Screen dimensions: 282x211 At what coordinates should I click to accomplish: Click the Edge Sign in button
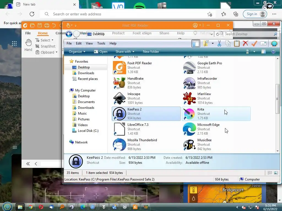tap(255, 14)
